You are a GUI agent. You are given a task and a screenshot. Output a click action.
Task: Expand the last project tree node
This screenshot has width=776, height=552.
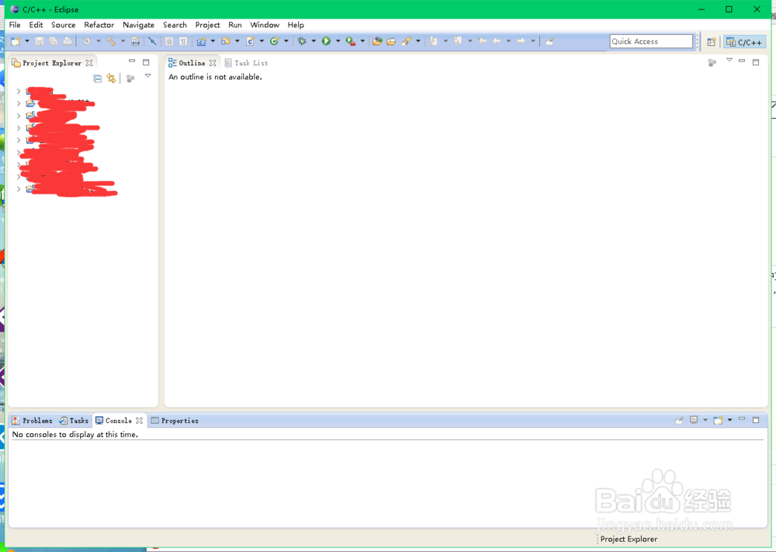[19, 189]
